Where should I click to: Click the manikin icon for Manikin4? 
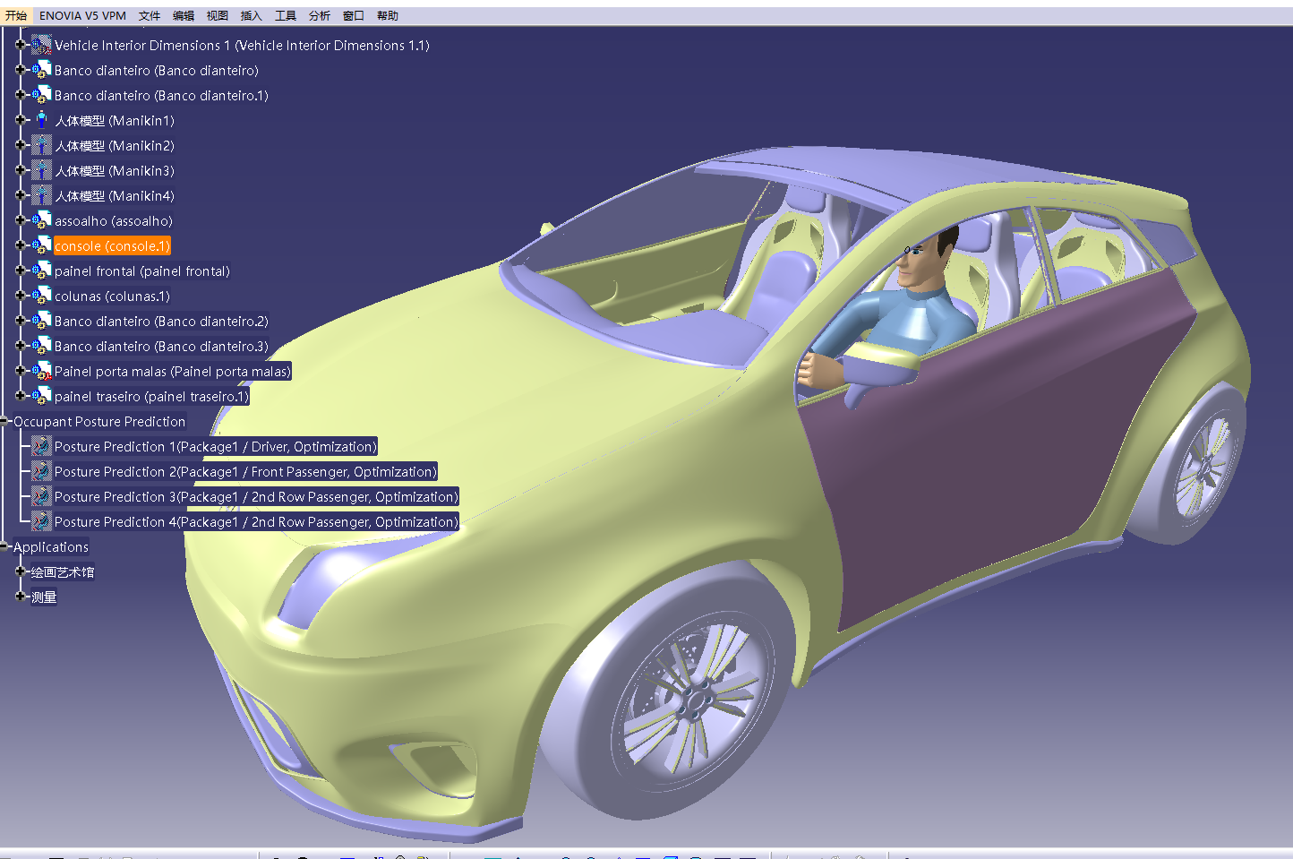tap(41, 195)
